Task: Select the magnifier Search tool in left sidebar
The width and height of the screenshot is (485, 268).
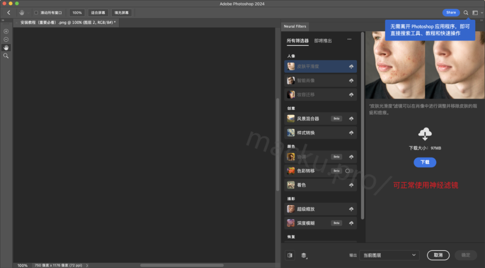Action: [6, 56]
